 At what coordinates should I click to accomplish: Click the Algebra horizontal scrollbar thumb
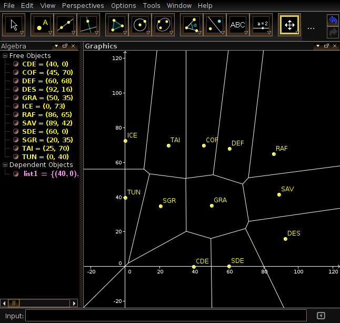pos(14,303)
